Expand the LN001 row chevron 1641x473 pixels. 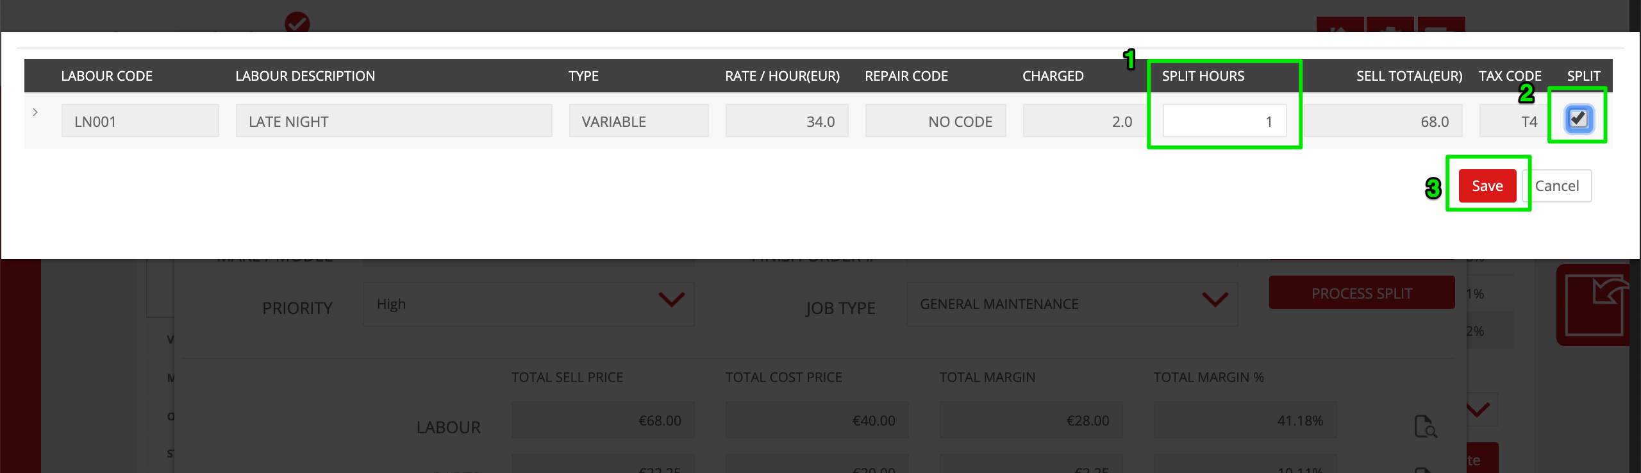tap(35, 112)
